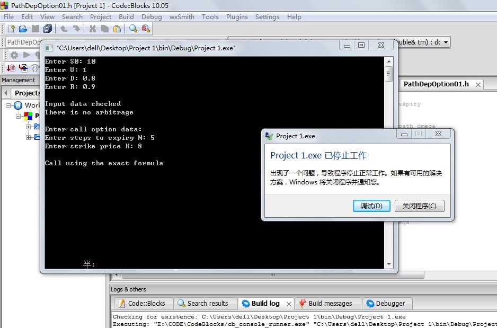The width and height of the screenshot is (497, 328).
Task: Click the 'Call using the exact formula' console line
Action: pos(104,163)
